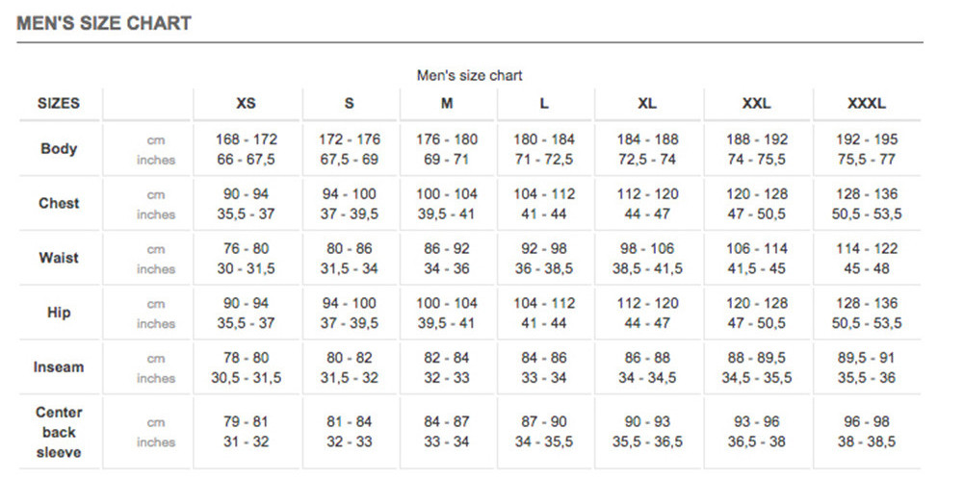Select the XXXL size column header
The height and width of the screenshot is (479, 964).
pos(867,103)
